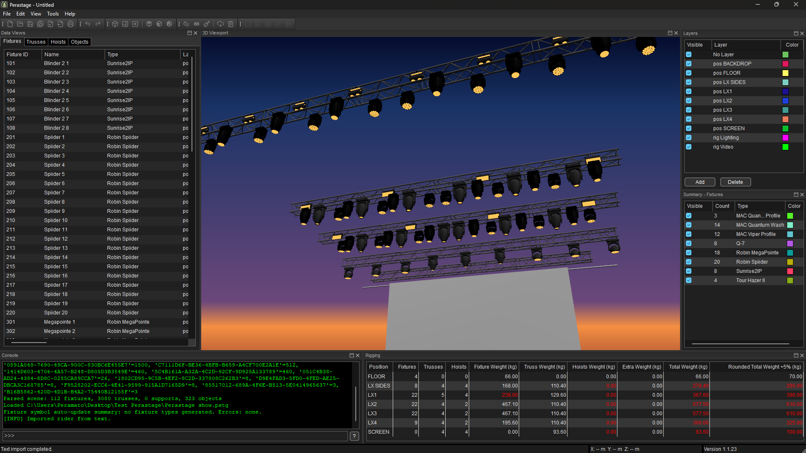Click the Save (single disk) toolbar icon

click(30, 24)
